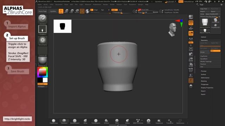This screenshot has width=225, height=126.
Task: Select the Transpose brush
Action: click(170, 121)
